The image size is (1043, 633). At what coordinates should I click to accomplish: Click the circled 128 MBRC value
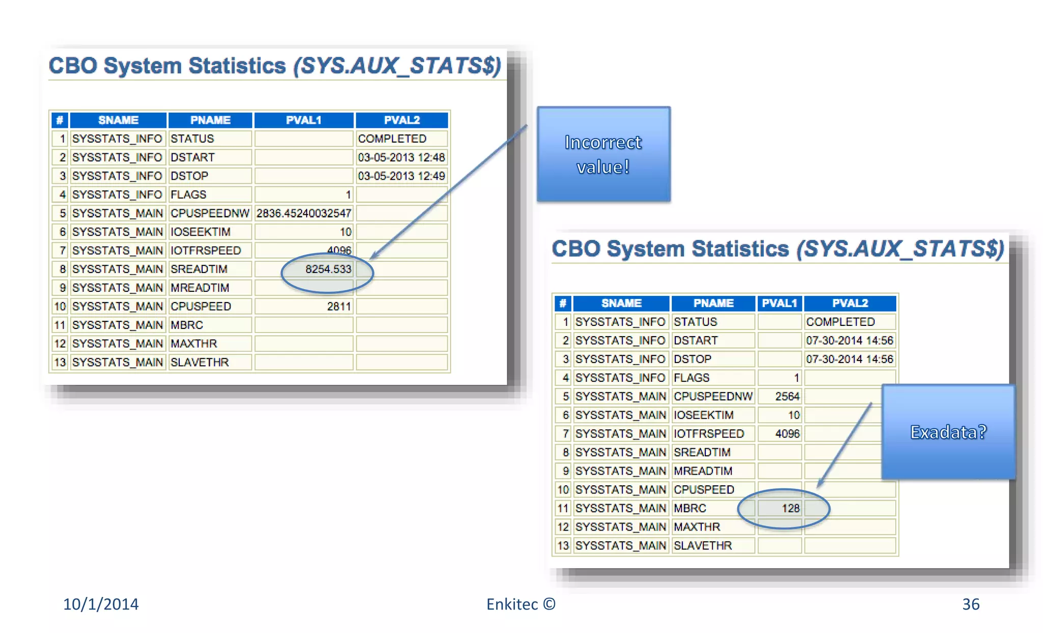pos(790,508)
